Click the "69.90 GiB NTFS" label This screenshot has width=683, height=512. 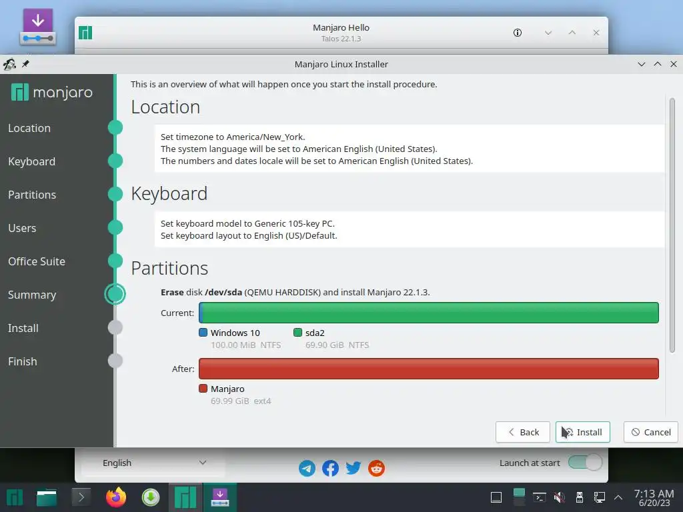pyautogui.click(x=337, y=345)
